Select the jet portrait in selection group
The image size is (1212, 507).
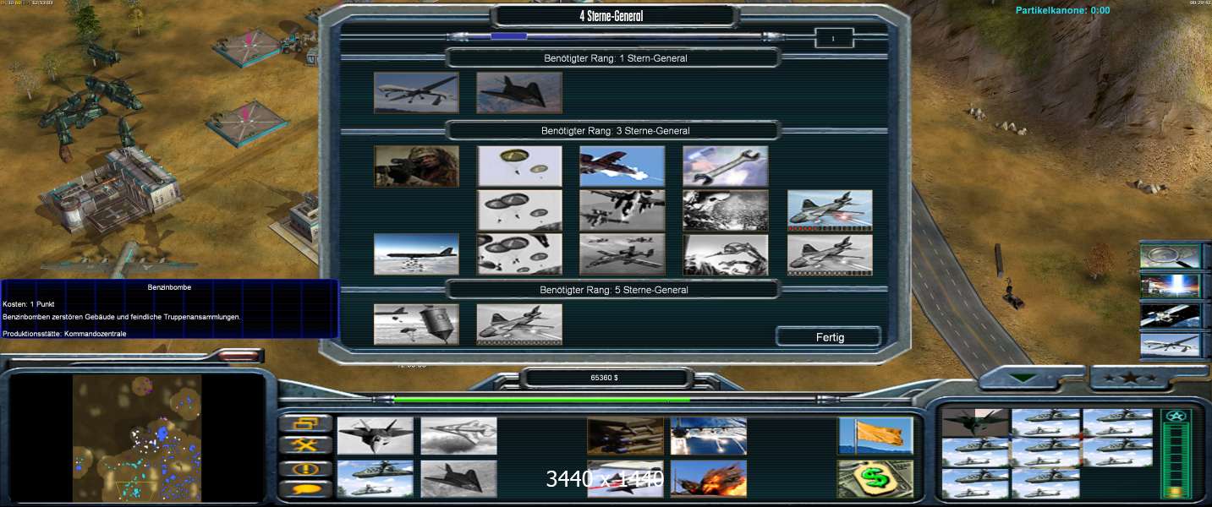[975, 422]
